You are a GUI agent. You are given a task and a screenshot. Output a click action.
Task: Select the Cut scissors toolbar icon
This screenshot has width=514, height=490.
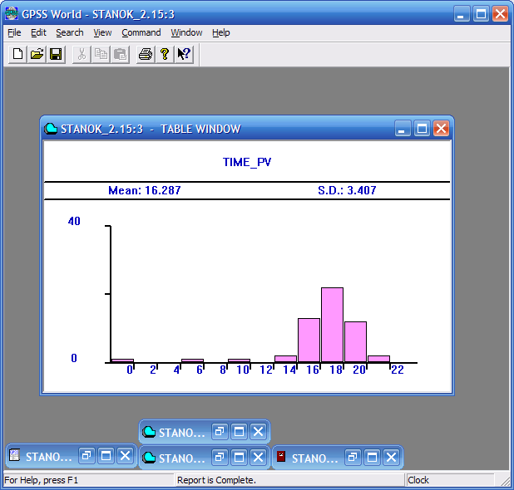pyautogui.click(x=82, y=54)
